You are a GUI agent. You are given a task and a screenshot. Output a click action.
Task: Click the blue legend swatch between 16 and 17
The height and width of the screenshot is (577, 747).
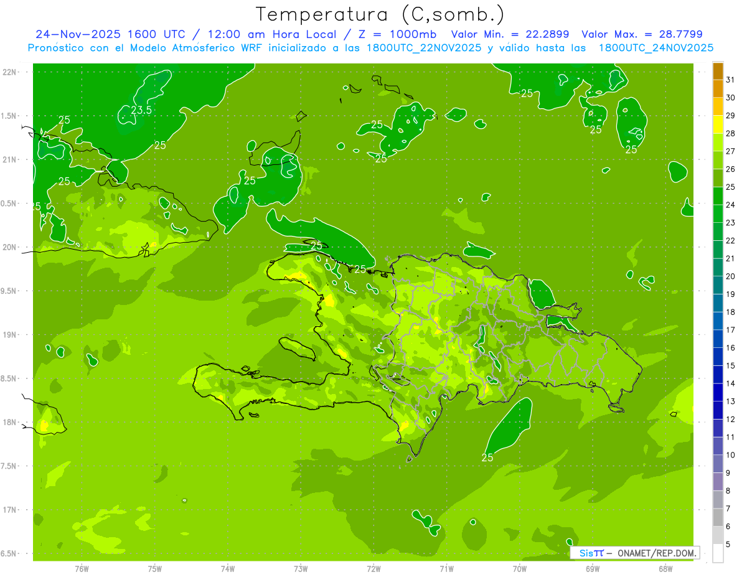(718, 339)
